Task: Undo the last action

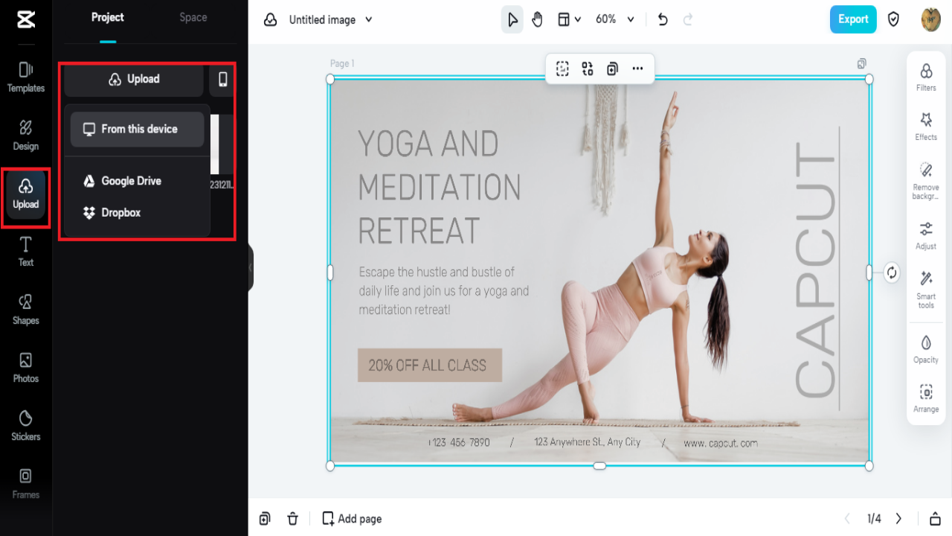Action: coord(663,19)
